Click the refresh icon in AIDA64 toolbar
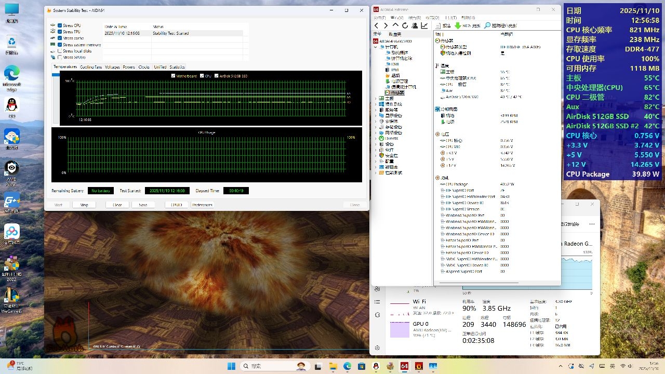 coord(405,25)
